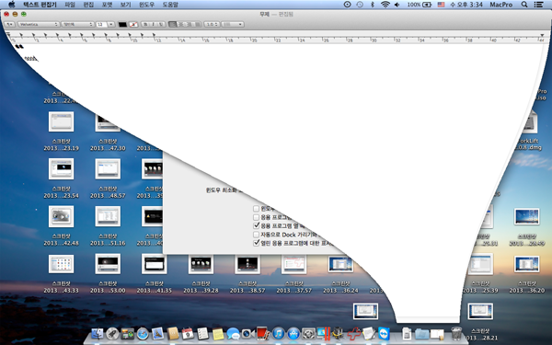
Task: Click the font size field showing 12
Action: coord(101,24)
